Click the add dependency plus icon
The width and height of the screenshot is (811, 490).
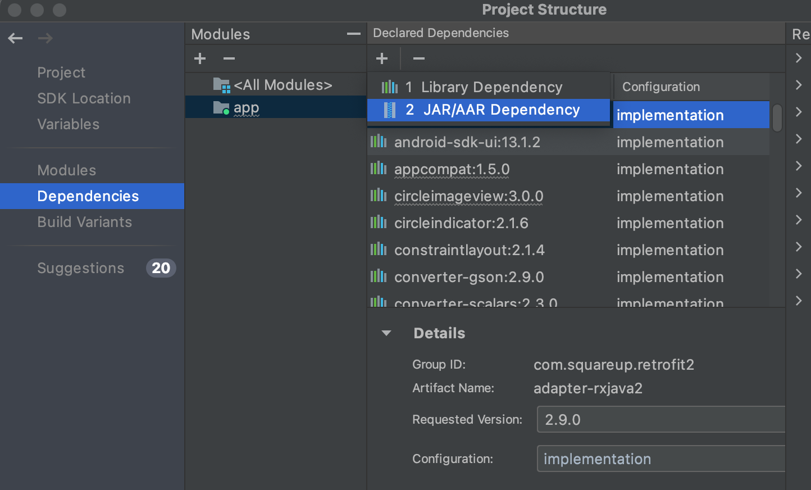[382, 58]
